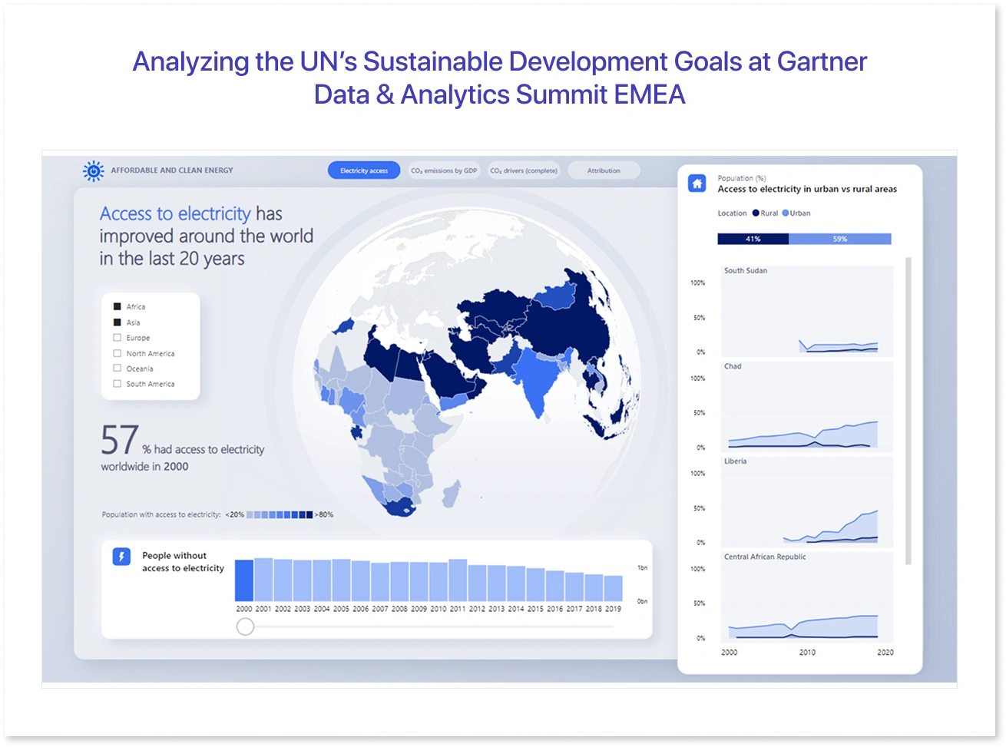This screenshot has height=747, width=1006.
Task: Click the year slider track near 2019
Action: click(611, 626)
